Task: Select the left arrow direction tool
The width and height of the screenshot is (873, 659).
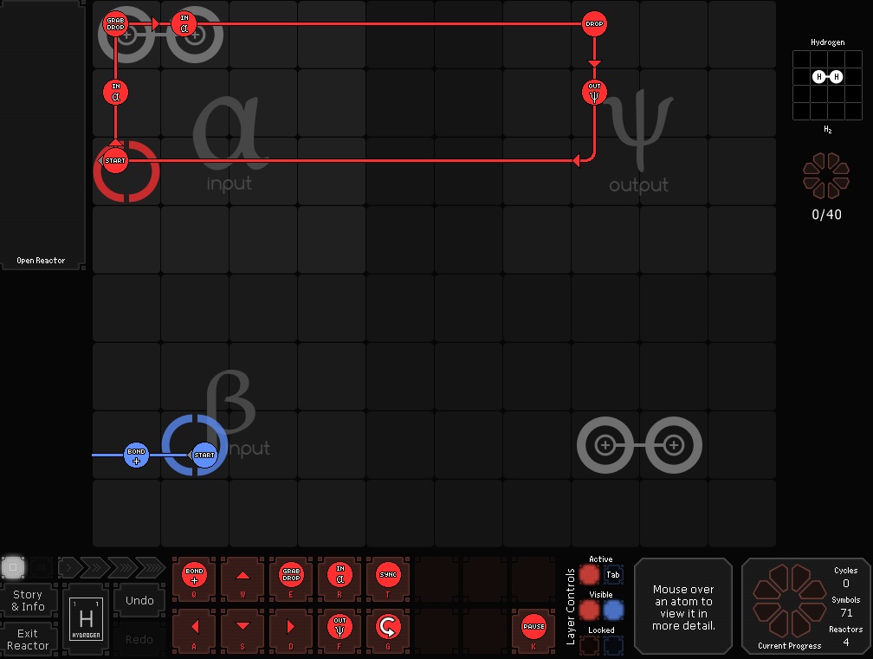Action: point(194,625)
